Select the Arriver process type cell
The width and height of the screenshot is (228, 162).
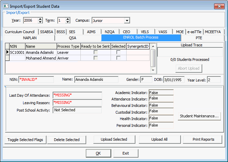click(69, 58)
